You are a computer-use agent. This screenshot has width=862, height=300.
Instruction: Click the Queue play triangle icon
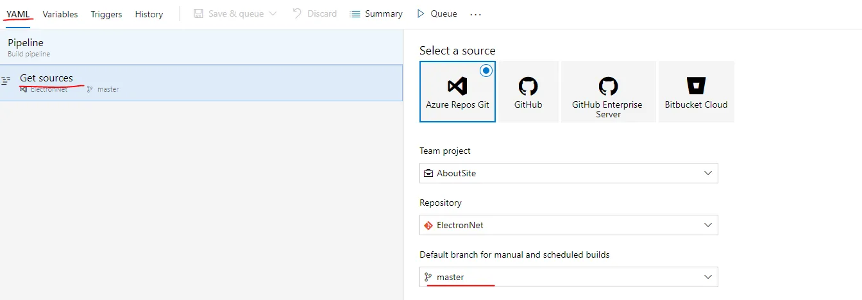tap(421, 13)
